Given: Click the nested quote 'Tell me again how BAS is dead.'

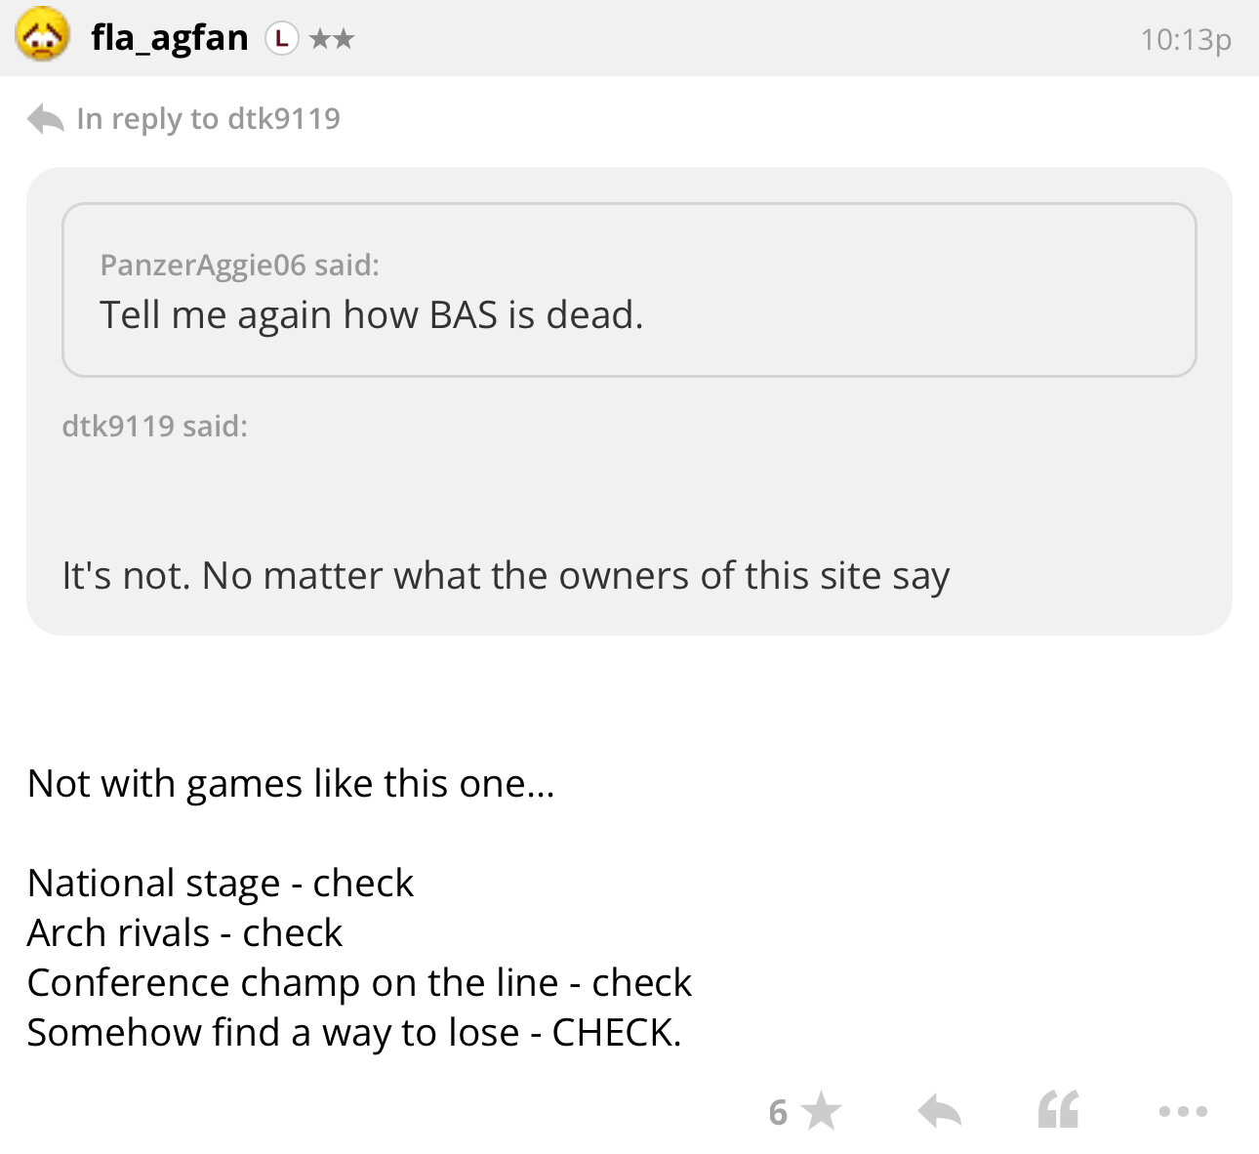Looking at the screenshot, I should click(371, 315).
